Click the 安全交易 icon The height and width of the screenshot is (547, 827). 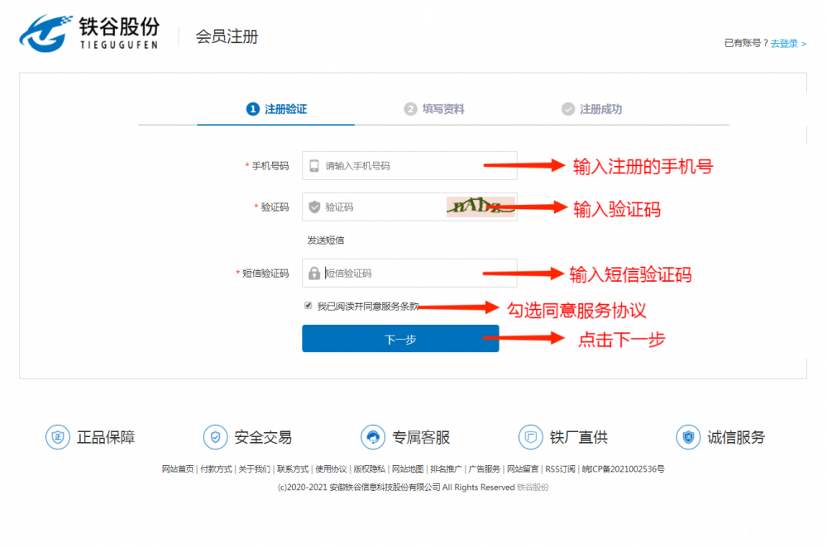click(215, 437)
